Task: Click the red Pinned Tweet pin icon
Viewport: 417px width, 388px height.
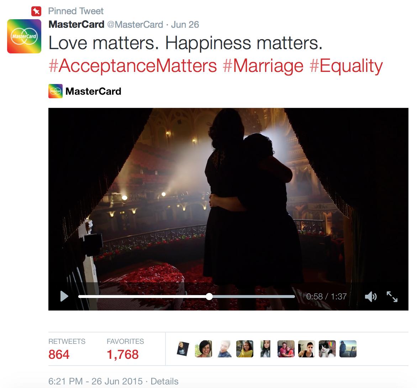Action: click(36, 11)
